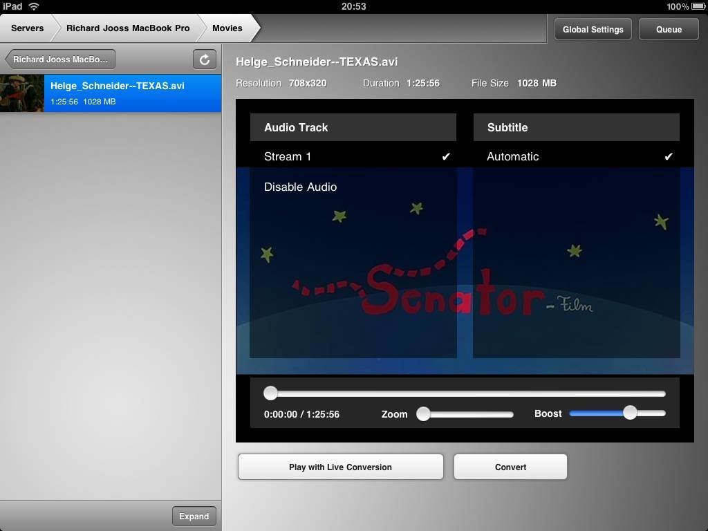
Task: Click the Convert button
Action: point(510,467)
